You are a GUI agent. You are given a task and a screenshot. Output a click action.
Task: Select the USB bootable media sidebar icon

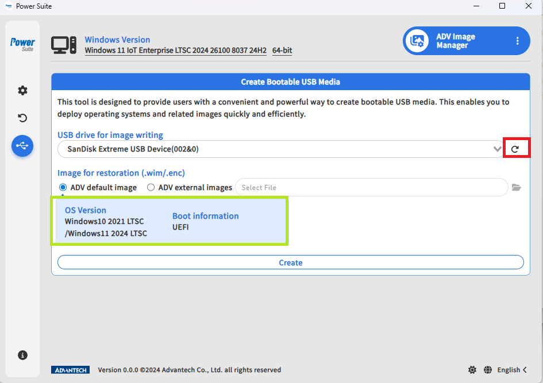point(22,146)
